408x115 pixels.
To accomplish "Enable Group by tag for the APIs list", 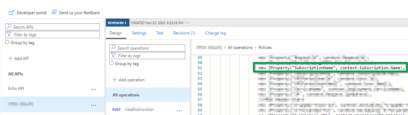I will point(7,42).
